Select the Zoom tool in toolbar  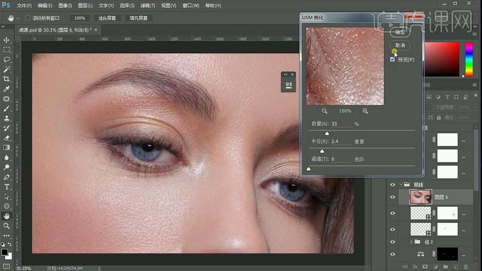pyautogui.click(x=7, y=226)
